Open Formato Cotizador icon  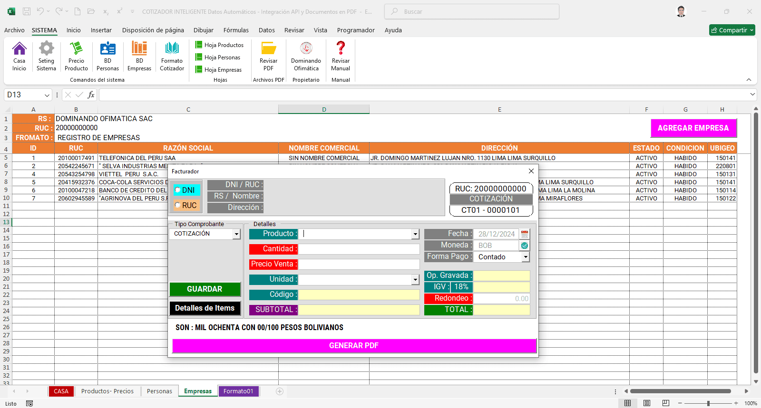coord(172,56)
